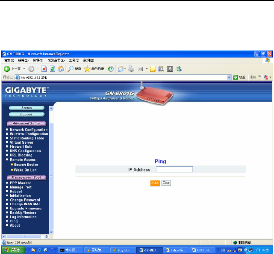
Task: Open Wireless Configuration link
Action: coord(29,134)
